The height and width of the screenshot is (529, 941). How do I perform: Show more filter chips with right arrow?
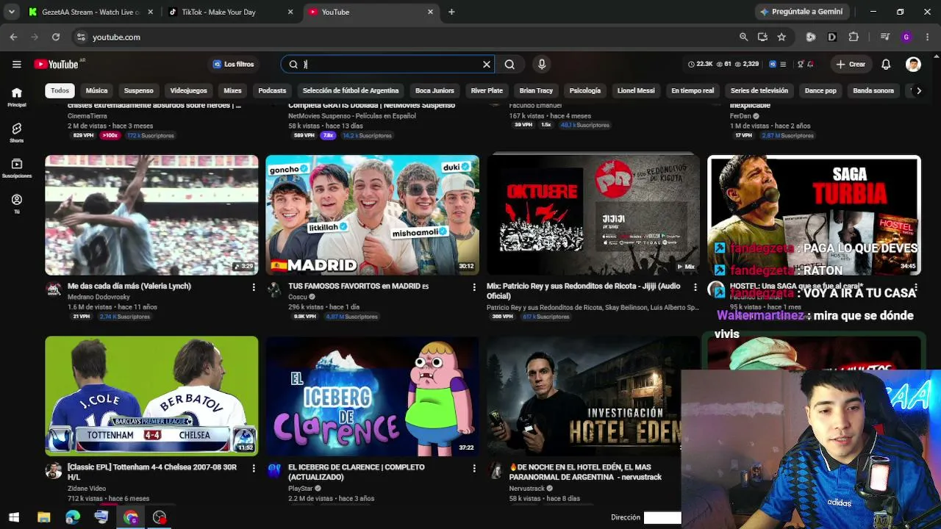(918, 91)
